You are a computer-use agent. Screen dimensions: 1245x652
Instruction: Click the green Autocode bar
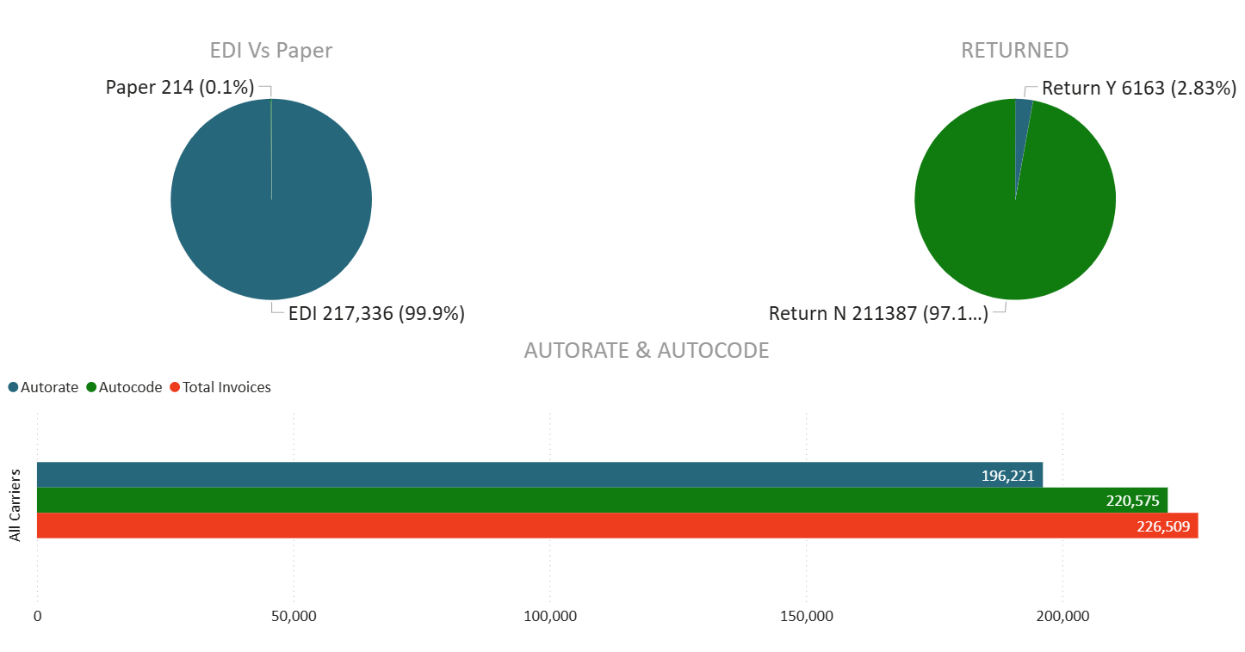pos(517,500)
